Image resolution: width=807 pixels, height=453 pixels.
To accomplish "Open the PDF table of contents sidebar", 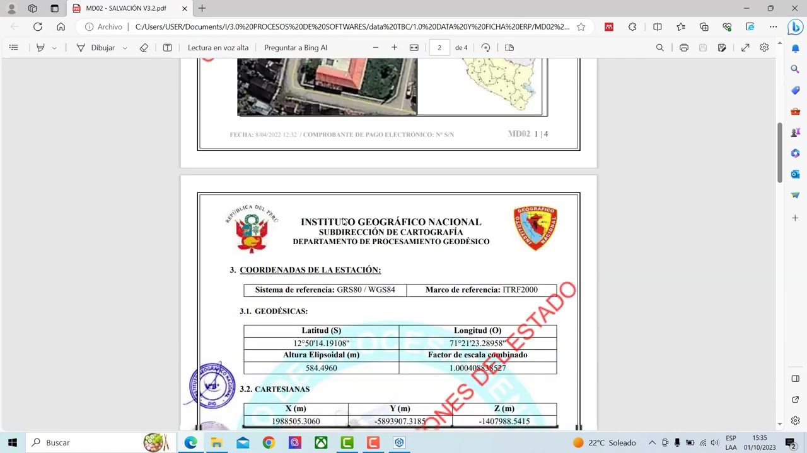I will (14, 48).
